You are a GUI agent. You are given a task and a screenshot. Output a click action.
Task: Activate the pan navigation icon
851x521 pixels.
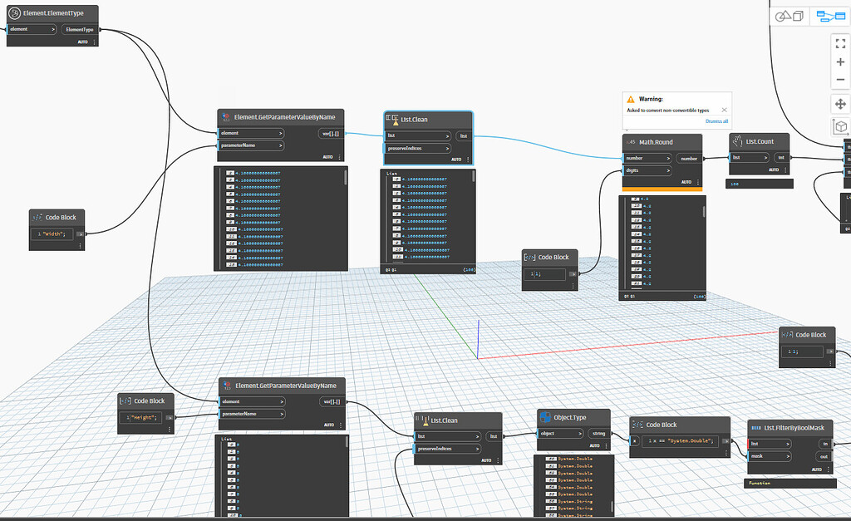pos(840,105)
